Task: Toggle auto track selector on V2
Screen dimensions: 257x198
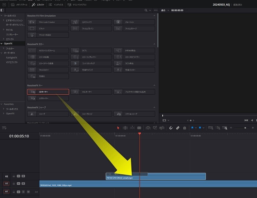Action: pos(19,176)
